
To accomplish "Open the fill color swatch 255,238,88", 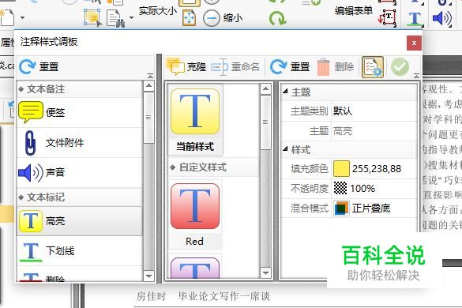I will [x=341, y=168].
